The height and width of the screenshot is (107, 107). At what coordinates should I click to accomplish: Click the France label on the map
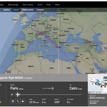pos(30,33)
